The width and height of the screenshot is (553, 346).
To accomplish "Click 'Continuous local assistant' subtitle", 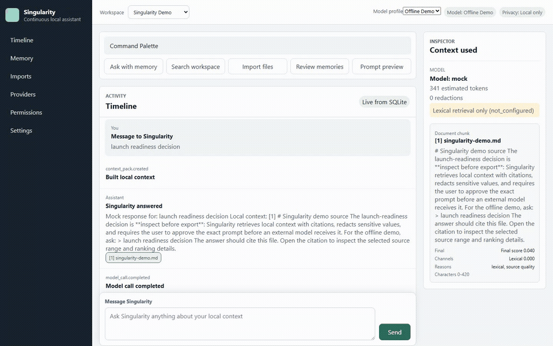I will [52, 20].
